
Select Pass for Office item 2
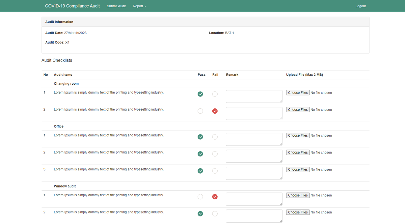point(200,154)
